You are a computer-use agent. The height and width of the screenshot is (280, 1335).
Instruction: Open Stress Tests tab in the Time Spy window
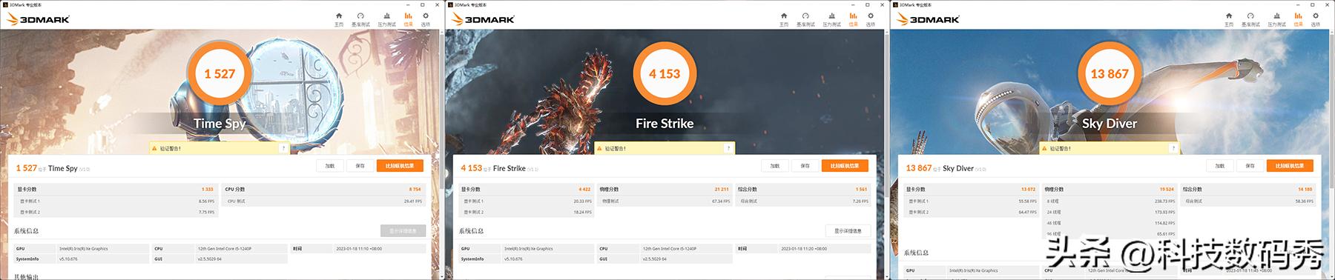click(387, 19)
